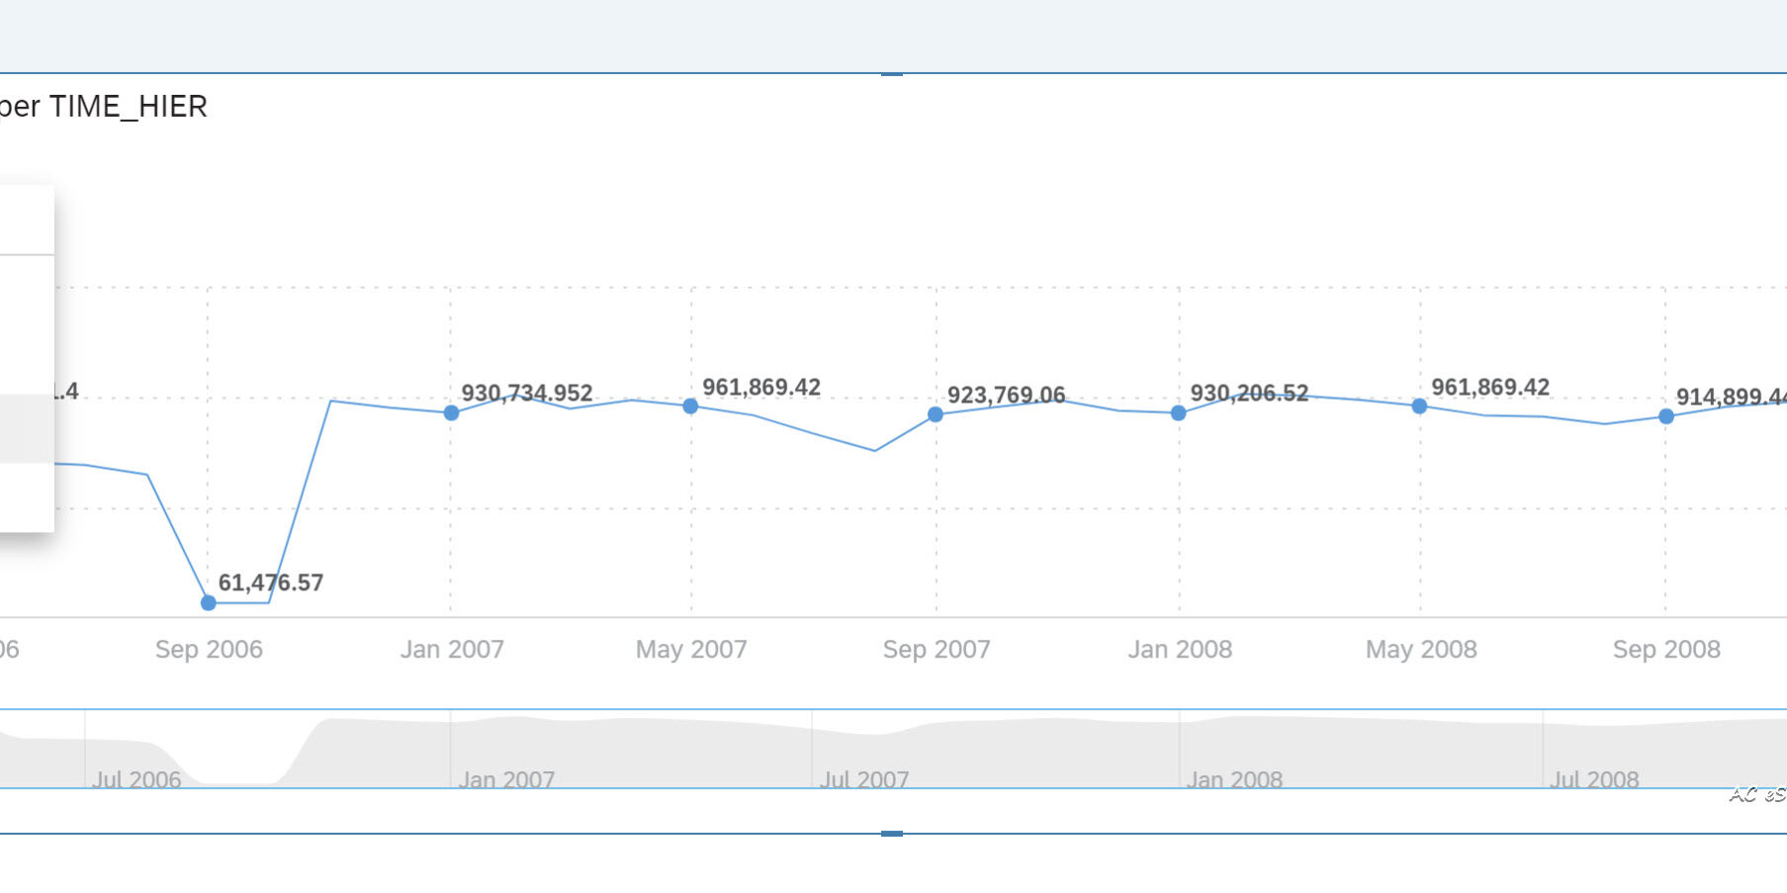Click Jul 2007 in the range slider
Viewport: 1787px width, 893px height.
tap(864, 779)
